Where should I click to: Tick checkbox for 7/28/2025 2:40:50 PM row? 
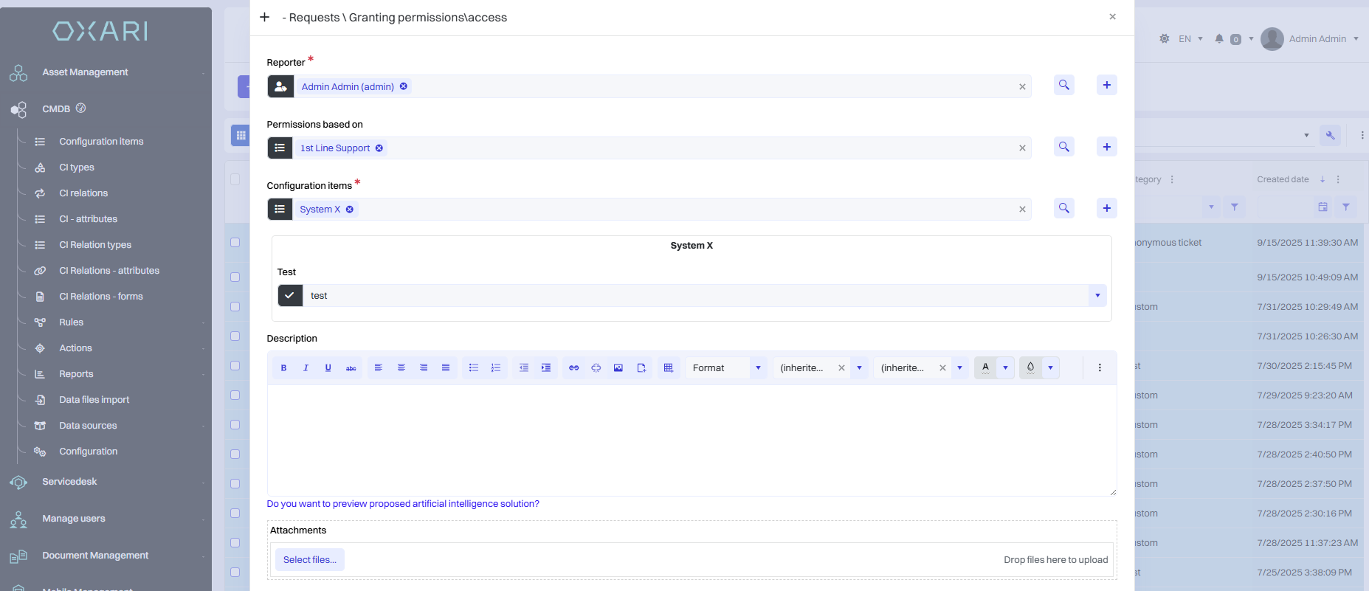235,455
